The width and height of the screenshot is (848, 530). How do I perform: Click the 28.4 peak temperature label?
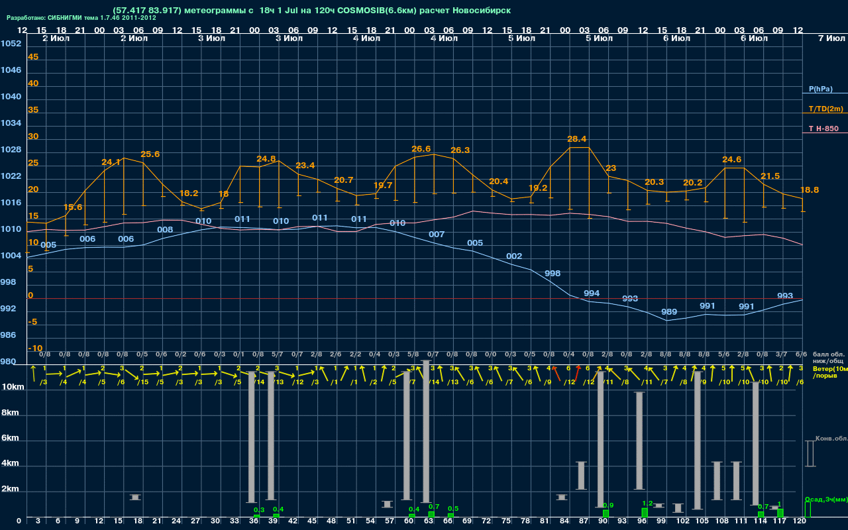[x=576, y=139]
